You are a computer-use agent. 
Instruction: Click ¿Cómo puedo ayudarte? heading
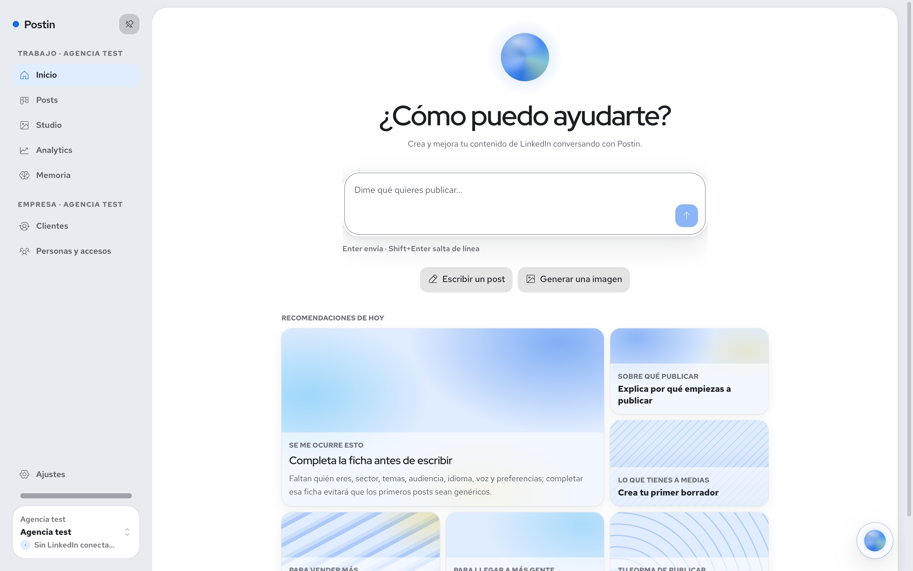pyautogui.click(x=525, y=116)
